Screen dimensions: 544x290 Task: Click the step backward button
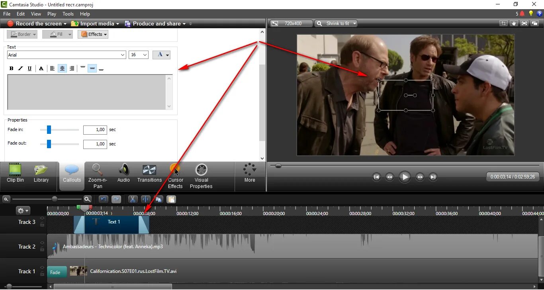390,177
